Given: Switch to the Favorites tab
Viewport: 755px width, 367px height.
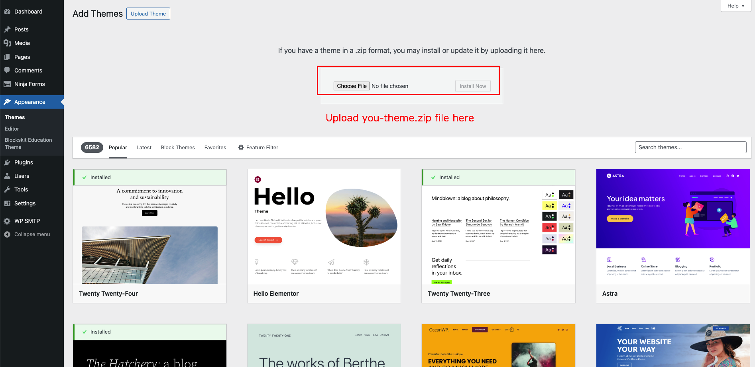Looking at the screenshot, I should point(215,148).
